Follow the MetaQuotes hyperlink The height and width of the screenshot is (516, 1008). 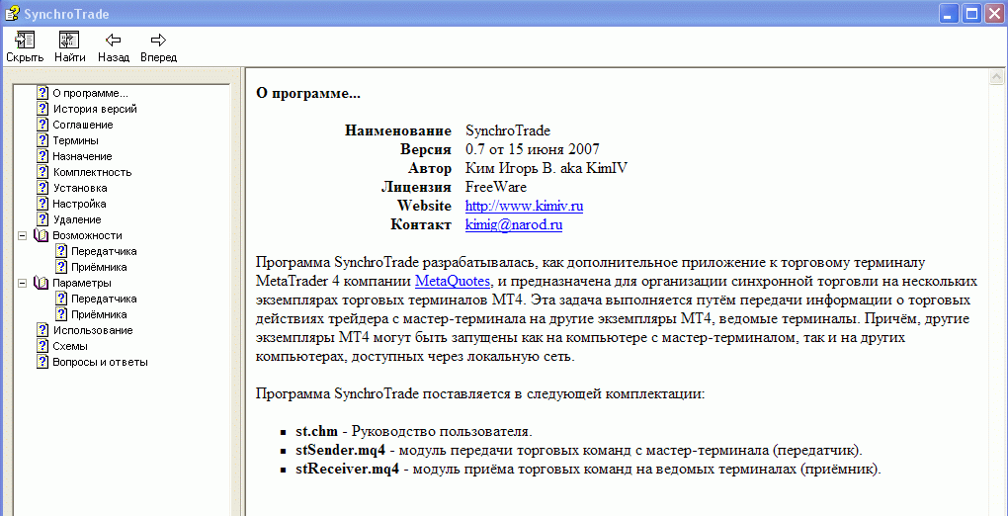[x=454, y=281]
